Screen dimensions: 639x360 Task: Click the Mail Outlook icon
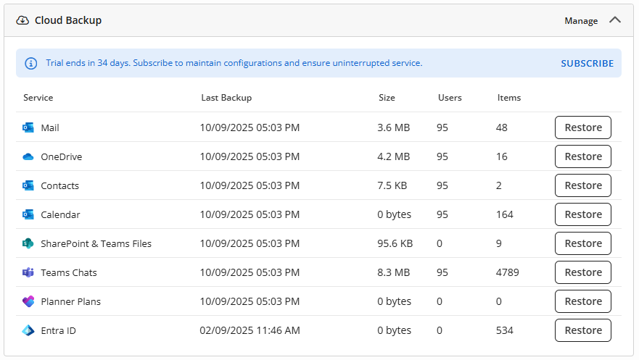pos(28,127)
